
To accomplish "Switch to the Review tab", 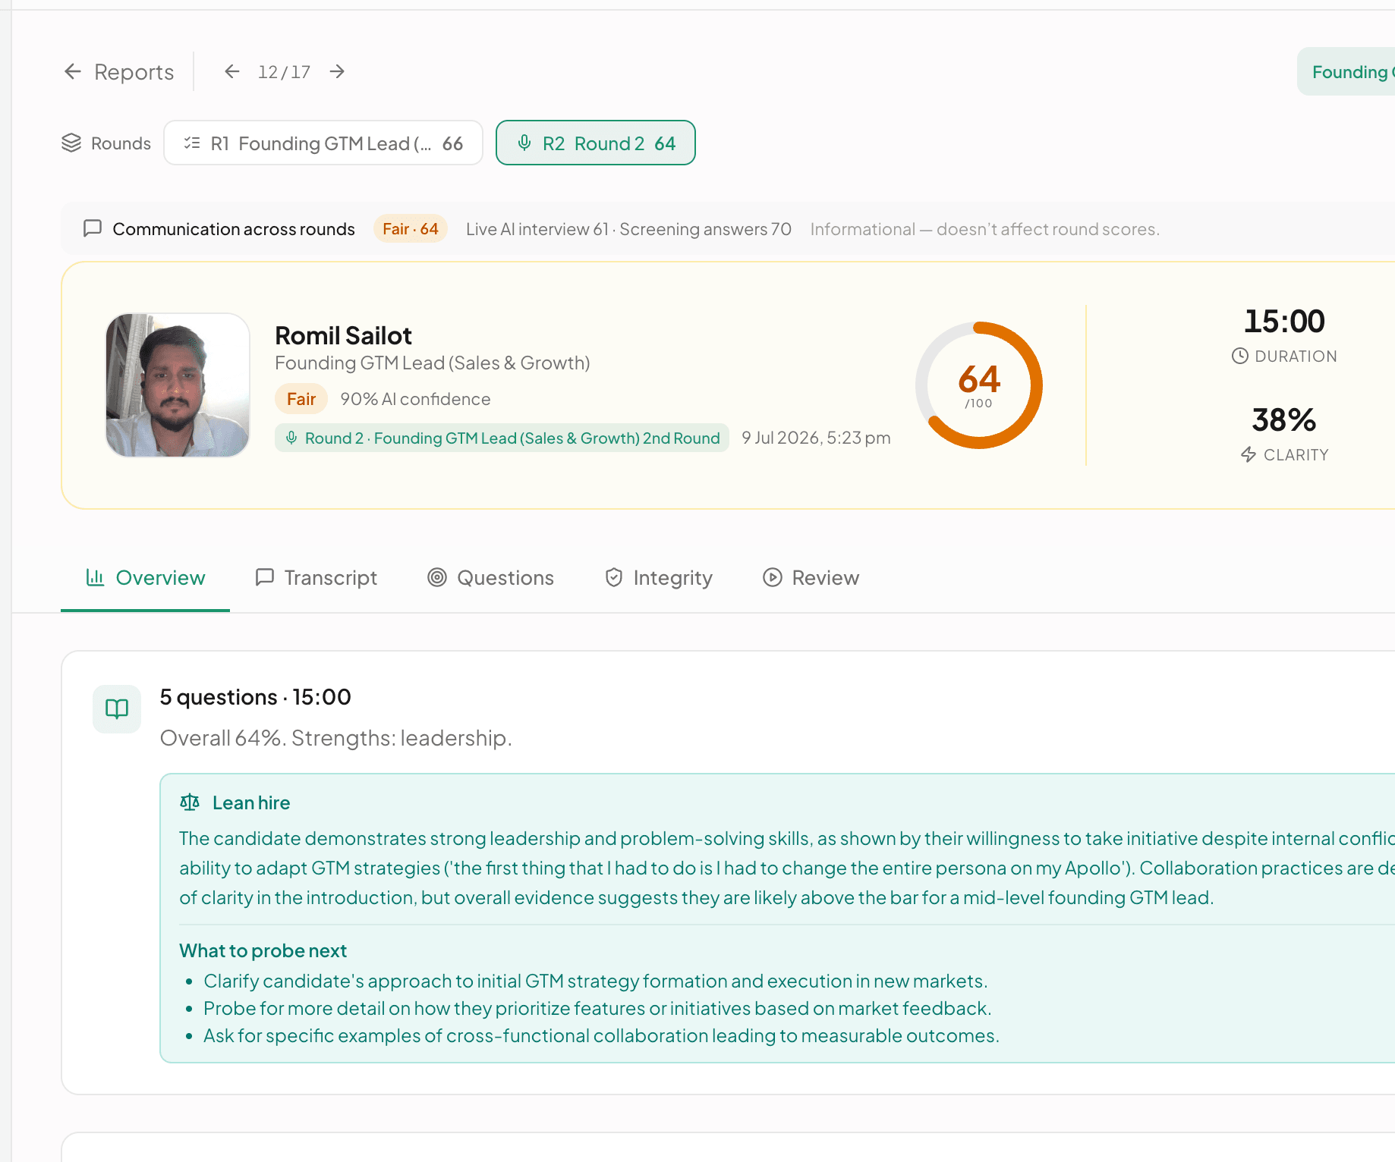I will 811,578.
